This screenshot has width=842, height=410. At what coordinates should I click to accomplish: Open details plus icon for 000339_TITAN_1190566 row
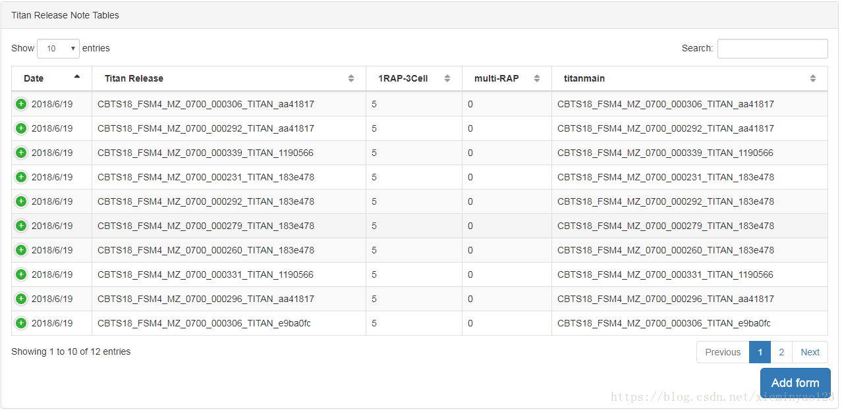tap(21, 153)
